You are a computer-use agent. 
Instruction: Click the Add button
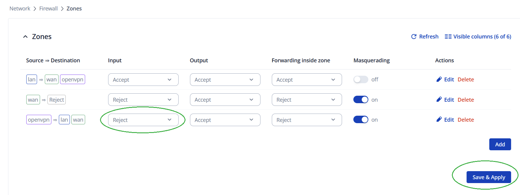click(500, 144)
